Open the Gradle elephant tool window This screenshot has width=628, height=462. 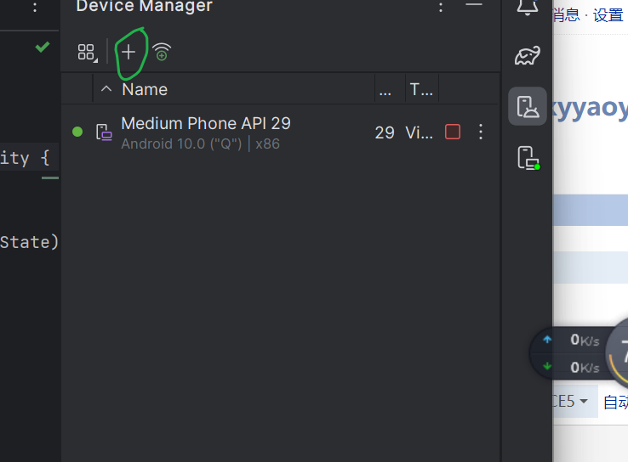(x=528, y=57)
